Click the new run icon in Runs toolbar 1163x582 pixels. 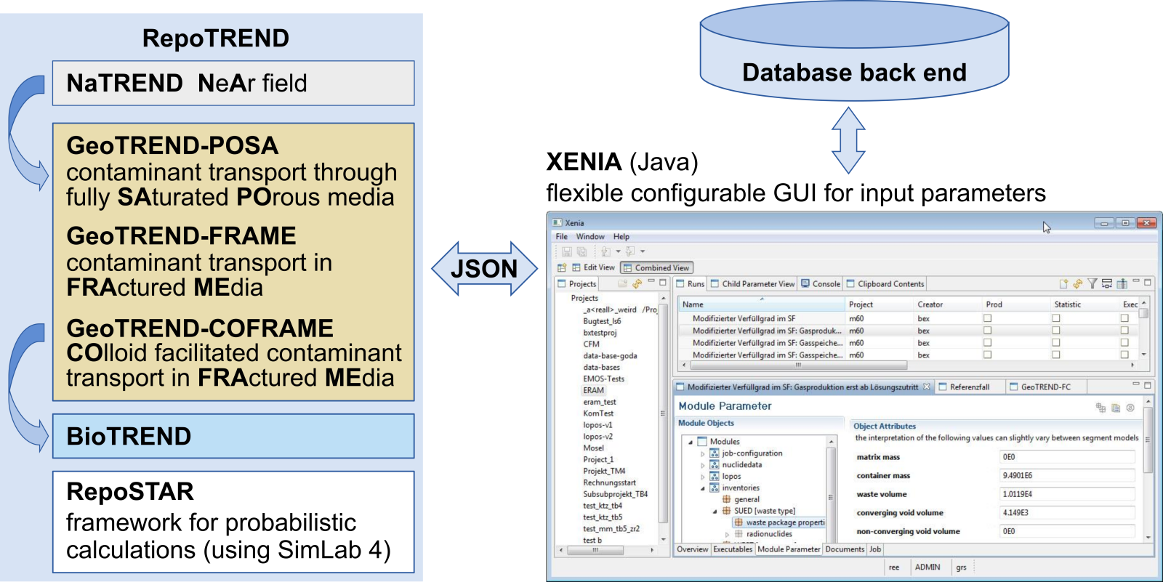[1064, 283]
